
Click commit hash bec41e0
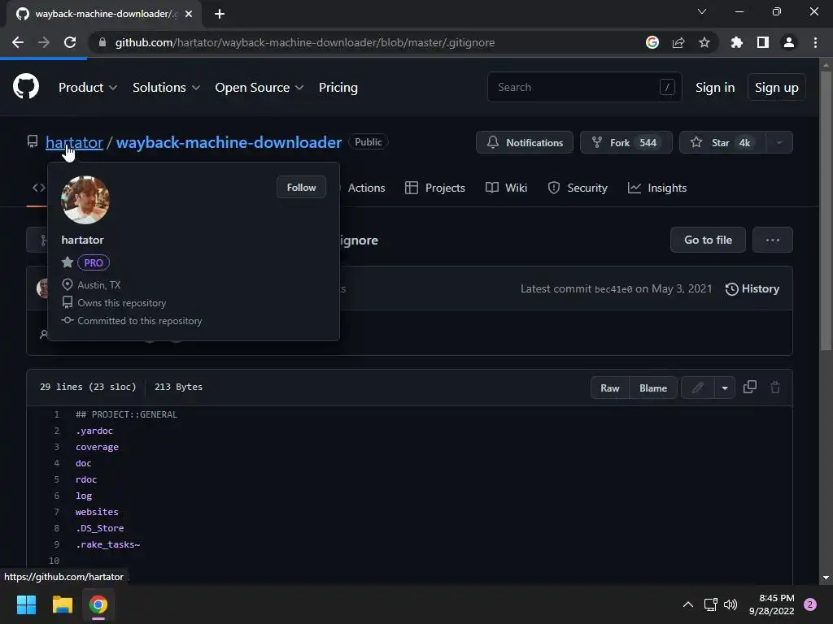click(x=613, y=289)
